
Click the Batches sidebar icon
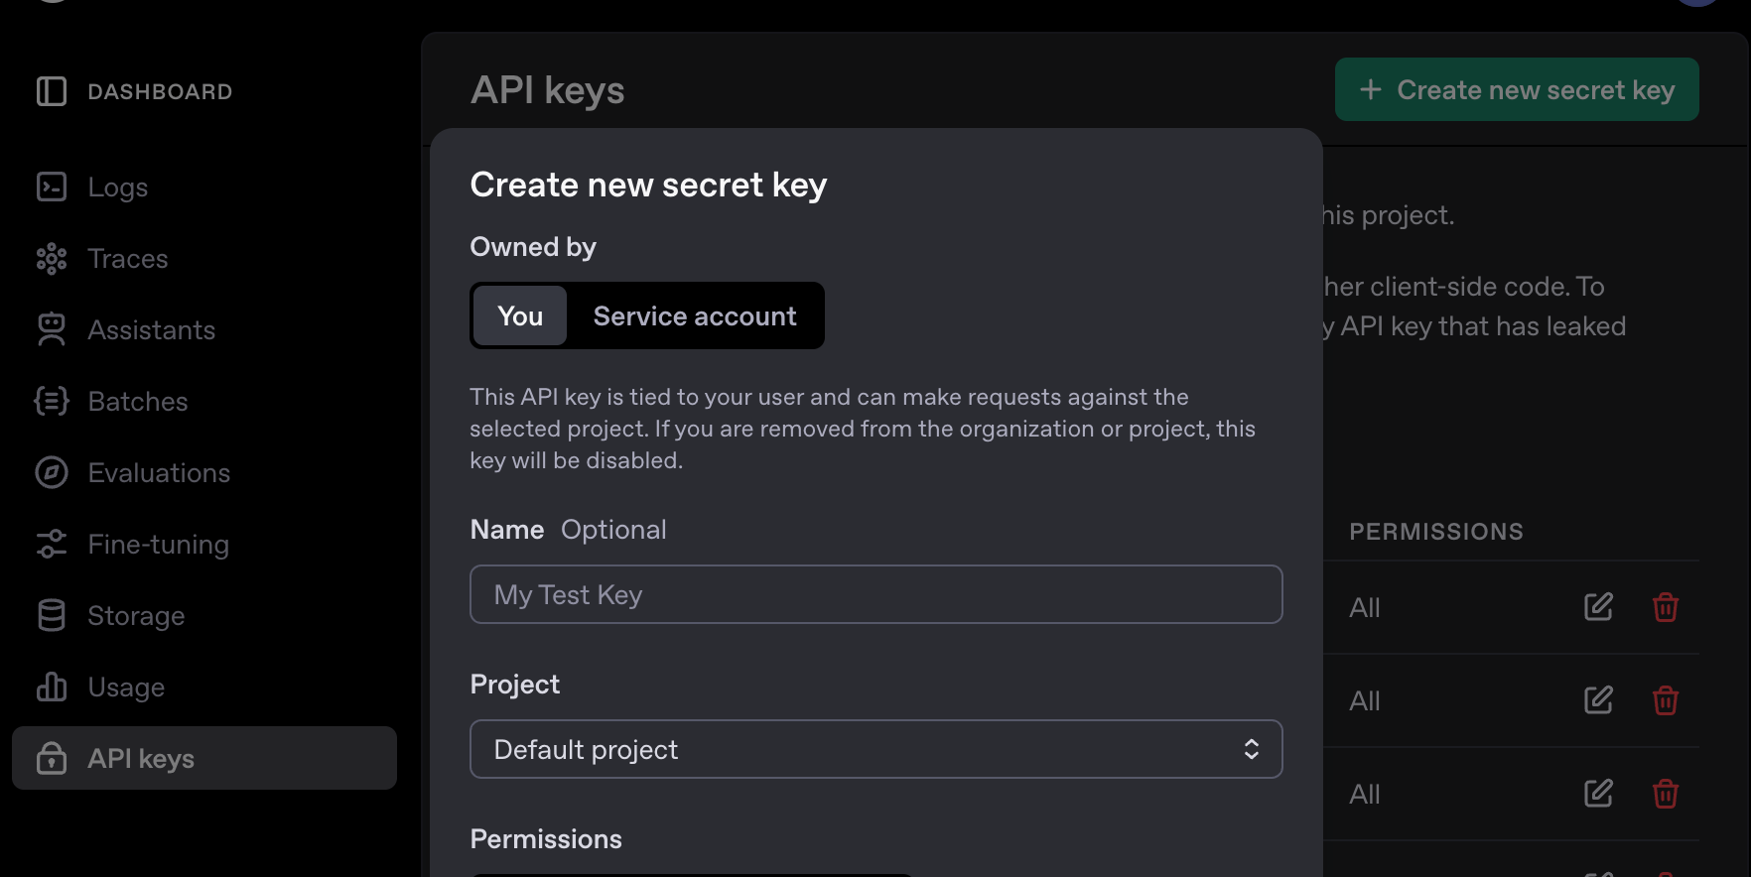(51, 401)
